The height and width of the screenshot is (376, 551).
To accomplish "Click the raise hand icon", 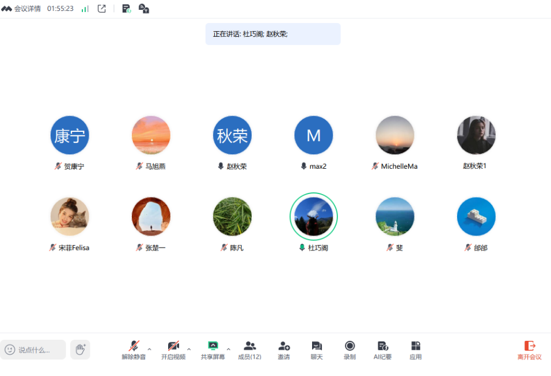I will 80,349.
